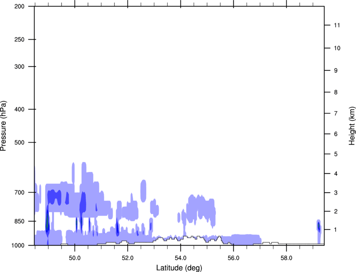This screenshot has width=356, height=272.
Task: Click the 54.0 latitude tick label
Action: point(181,258)
